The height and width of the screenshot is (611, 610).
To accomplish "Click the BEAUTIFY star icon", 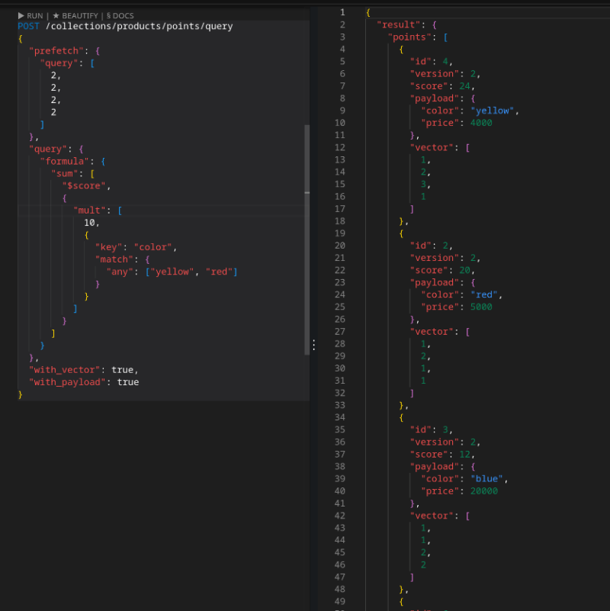I will point(56,15).
